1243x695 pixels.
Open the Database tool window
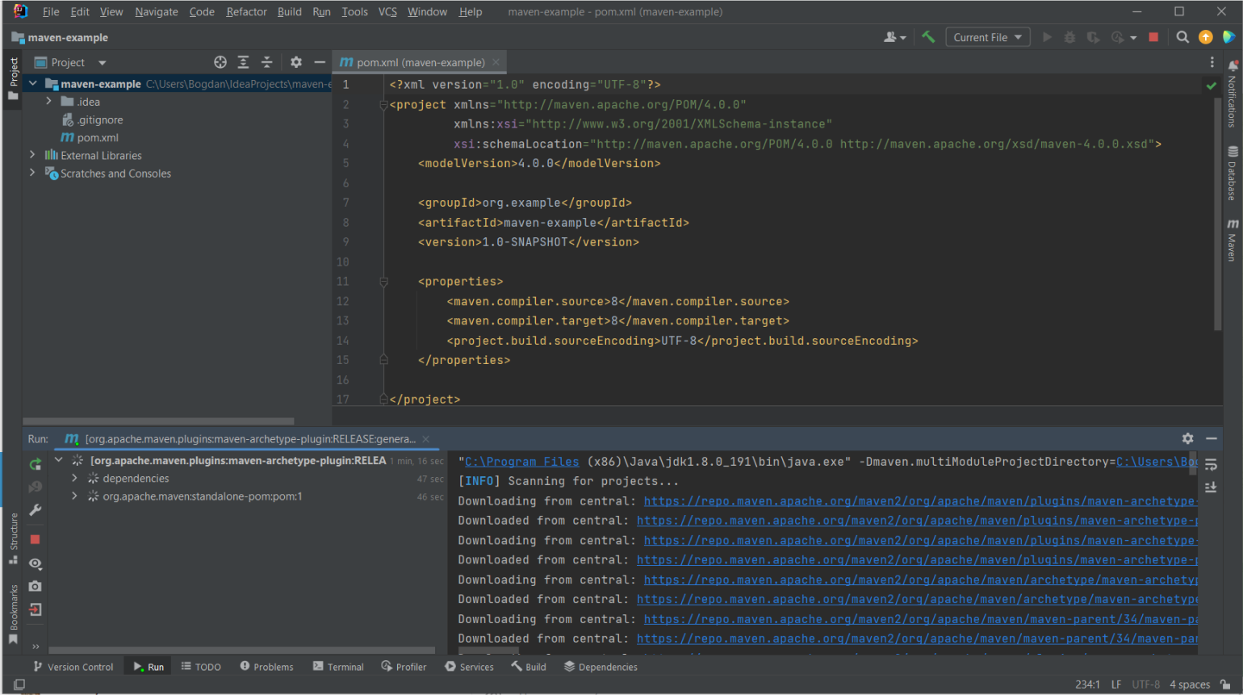1233,173
